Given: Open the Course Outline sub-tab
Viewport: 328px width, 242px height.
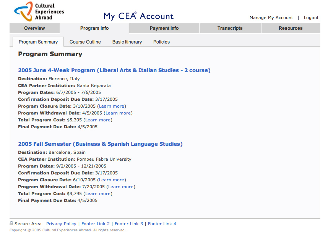Looking at the screenshot, I should coord(85,42).
